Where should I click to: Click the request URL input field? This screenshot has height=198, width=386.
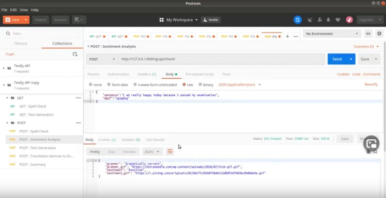tap(222, 59)
